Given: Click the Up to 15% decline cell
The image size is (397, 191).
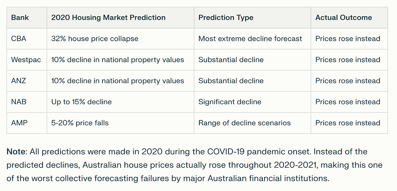Looking at the screenshot, I should click(x=81, y=102).
